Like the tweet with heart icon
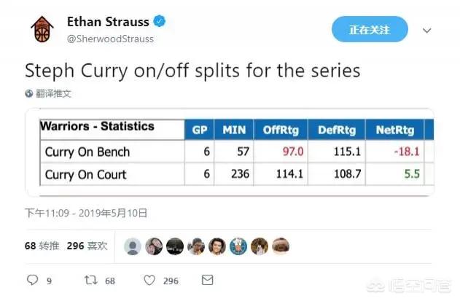 (x=149, y=280)
